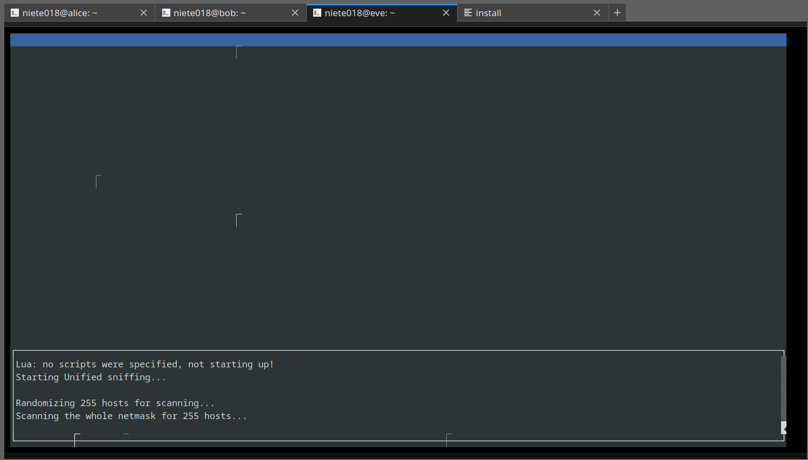Image resolution: width=808 pixels, height=460 pixels.
Task: Switch to the niete018@bob tab
Action: (x=216, y=12)
